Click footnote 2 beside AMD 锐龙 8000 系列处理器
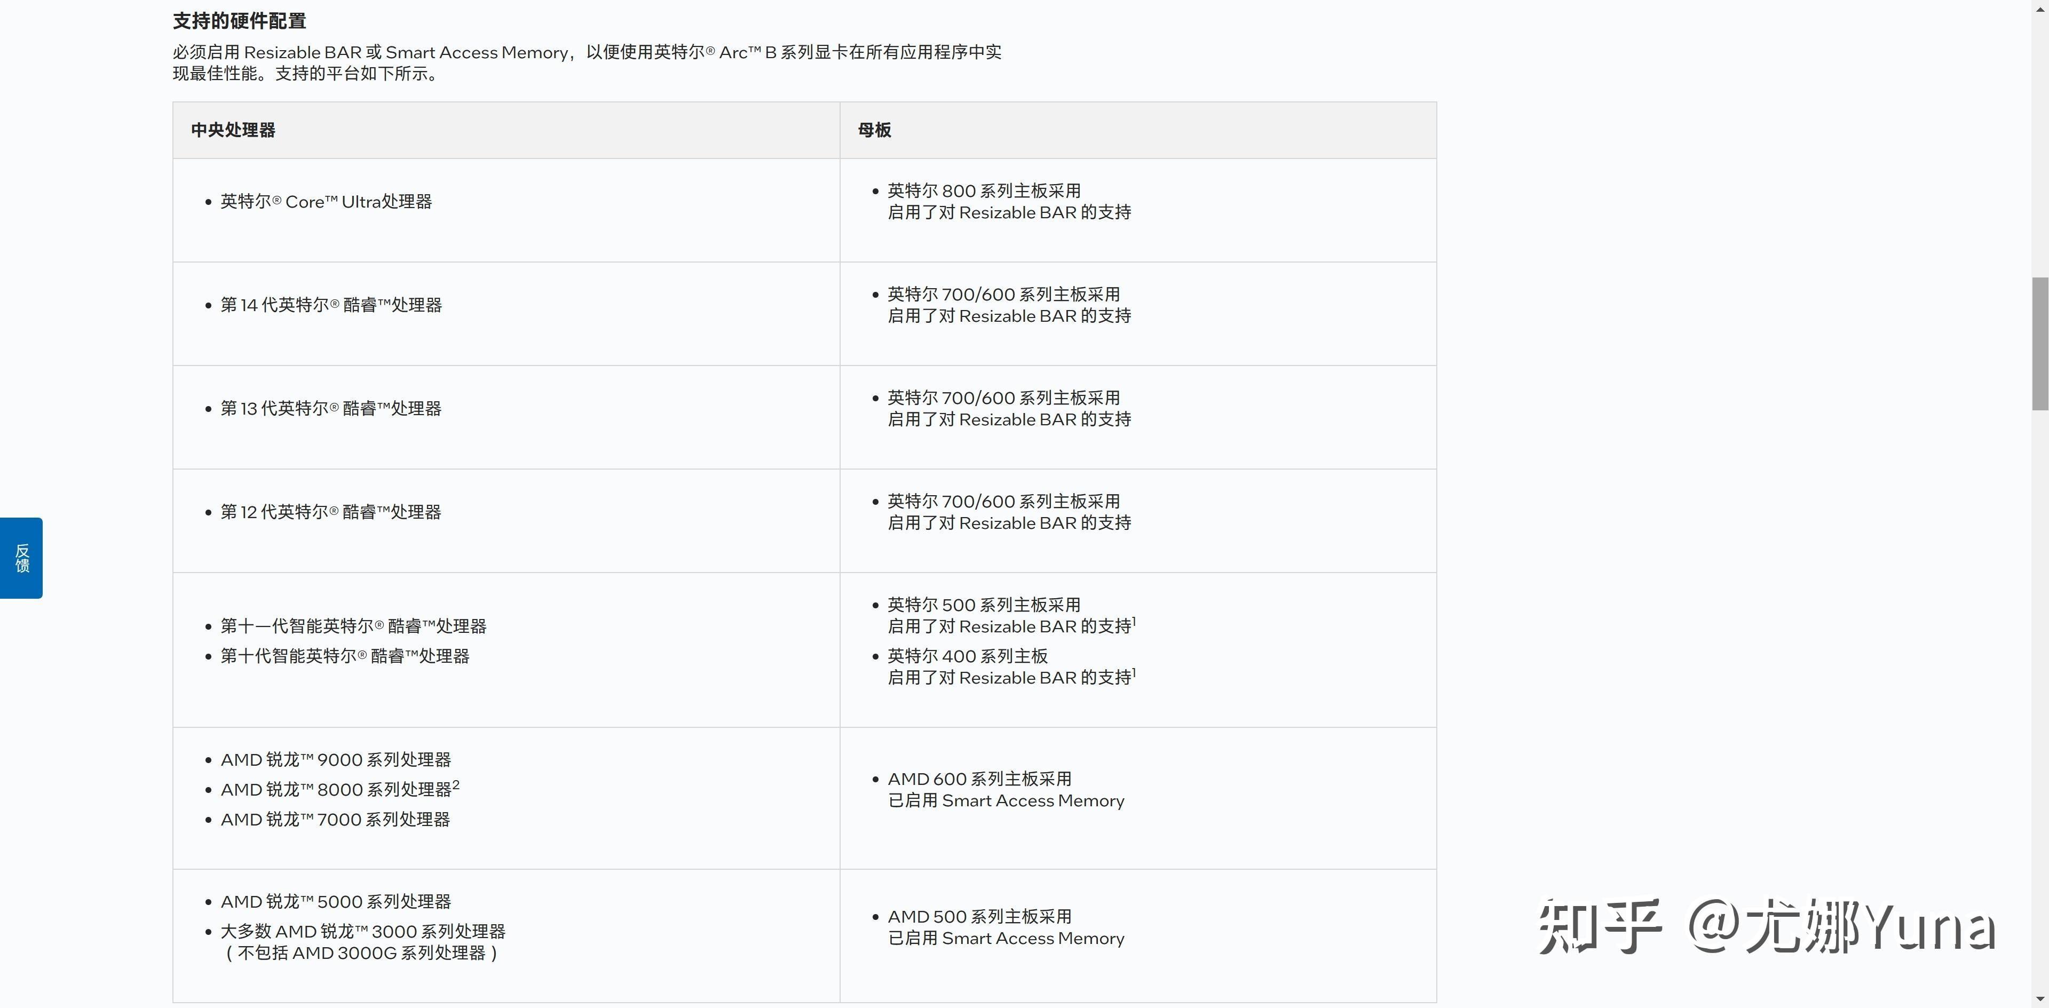 click(x=456, y=784)
